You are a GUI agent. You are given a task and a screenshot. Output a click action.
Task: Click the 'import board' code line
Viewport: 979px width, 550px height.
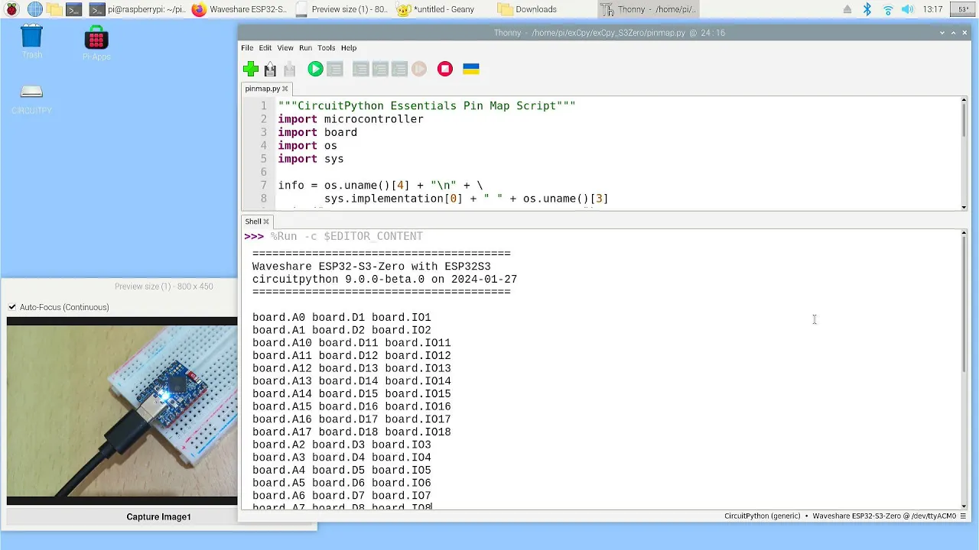coord(317,132)
